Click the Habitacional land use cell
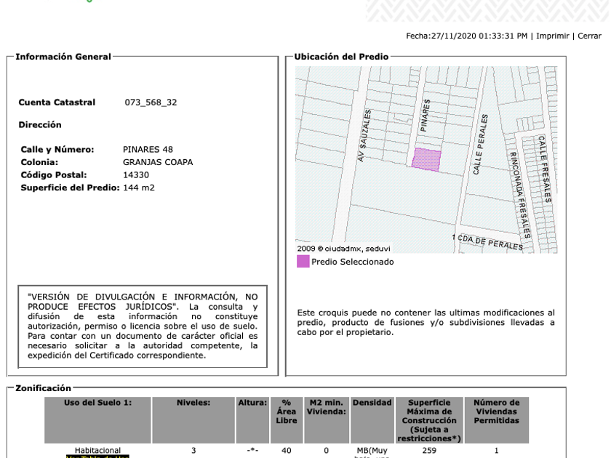 pos(97,451)
